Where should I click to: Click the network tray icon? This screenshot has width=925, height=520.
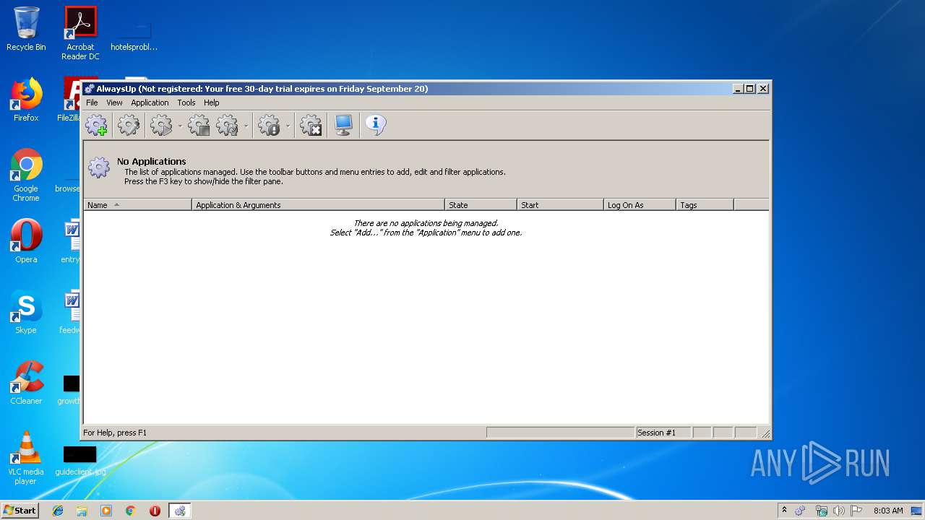821,511
